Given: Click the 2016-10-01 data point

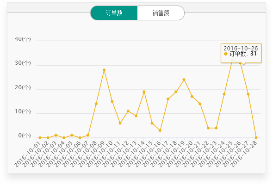Looking at the screenshot, I should pos(40,138).
